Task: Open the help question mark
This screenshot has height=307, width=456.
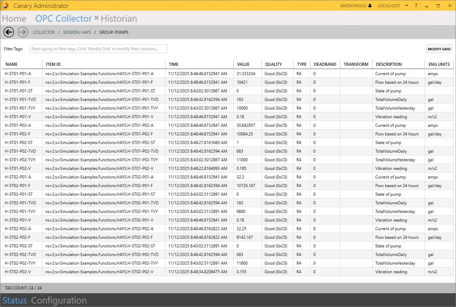Action: (416, 6)
